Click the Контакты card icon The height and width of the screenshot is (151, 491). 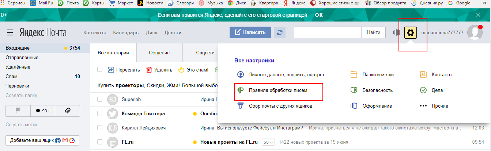pos(423,74)
